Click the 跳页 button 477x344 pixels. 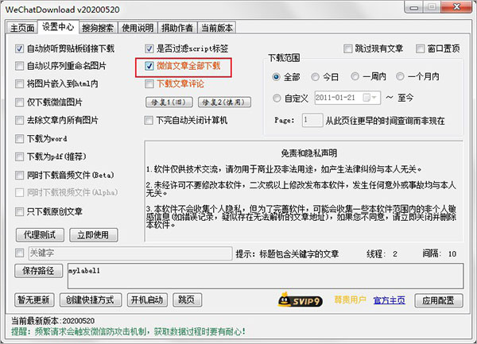(x=187, y=300)
